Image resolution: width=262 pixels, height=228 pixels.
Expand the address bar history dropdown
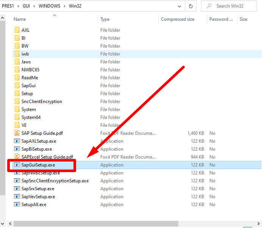179,6
